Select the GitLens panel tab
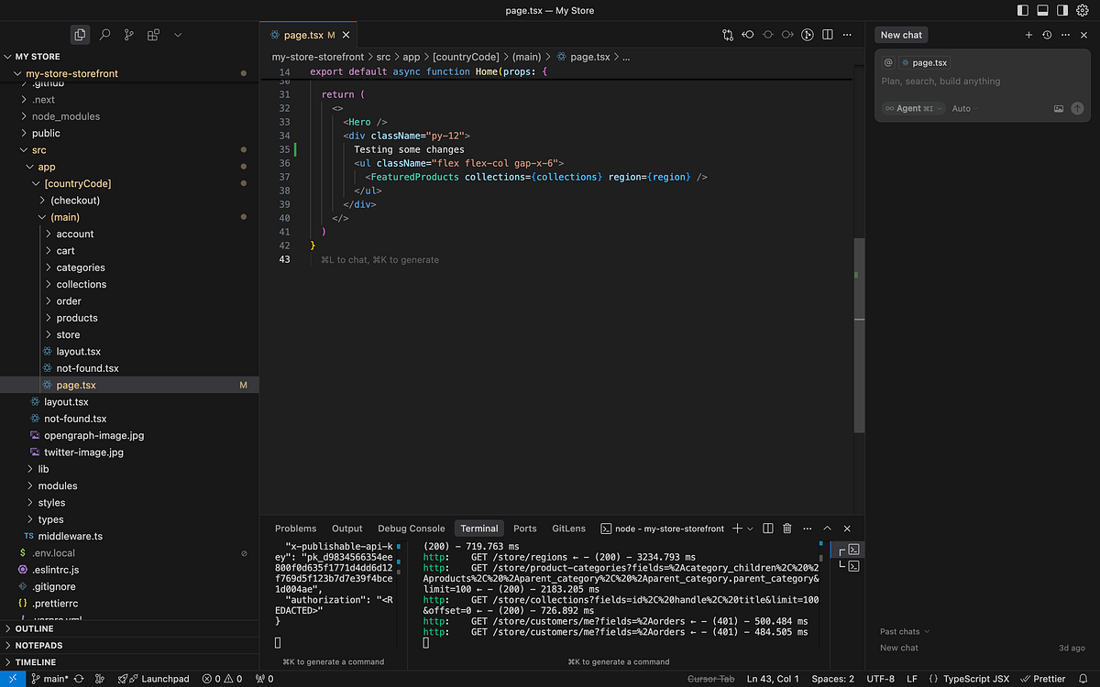Viewport: 1100px width, 687px height. click(x=568, y=529)
